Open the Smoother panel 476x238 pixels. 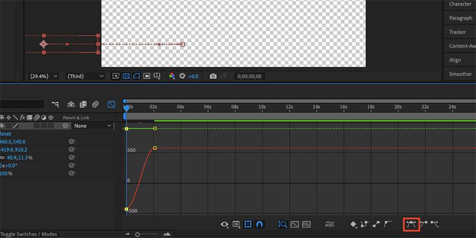[x=460, y=74]
